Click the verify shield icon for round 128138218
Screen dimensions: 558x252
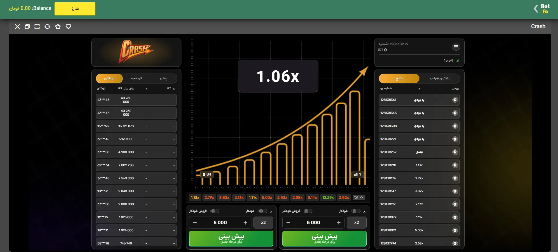(x=455, y=165)
